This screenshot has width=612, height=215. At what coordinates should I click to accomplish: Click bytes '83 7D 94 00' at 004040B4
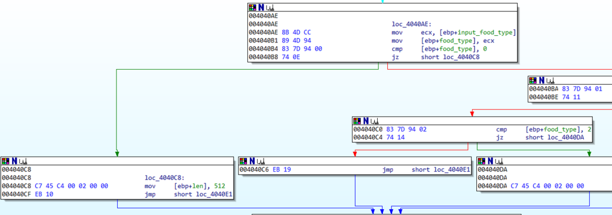(301, 49)
